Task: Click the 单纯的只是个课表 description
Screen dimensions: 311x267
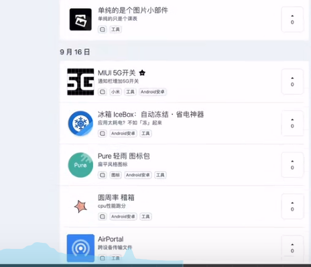Action: [x=117, y=19]
